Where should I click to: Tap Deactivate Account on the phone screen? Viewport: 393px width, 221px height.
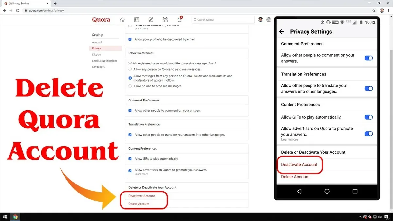(x=299, y=164)
